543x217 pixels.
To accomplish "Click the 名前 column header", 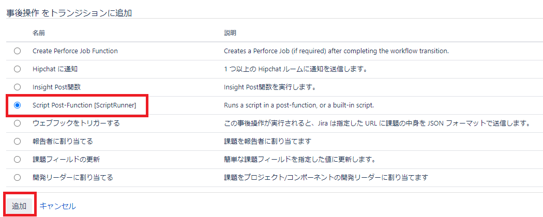I will pyautogui.click(x=39, y=33).
